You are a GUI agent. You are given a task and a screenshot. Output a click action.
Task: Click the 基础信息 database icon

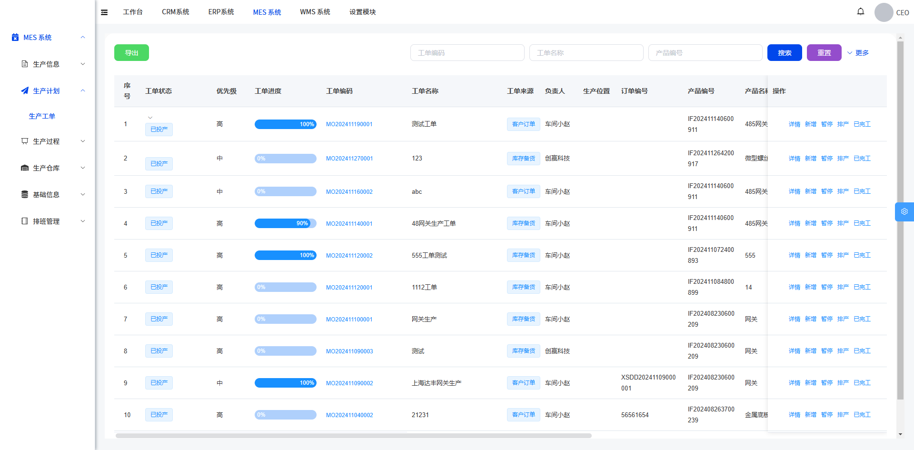point(25,194)
